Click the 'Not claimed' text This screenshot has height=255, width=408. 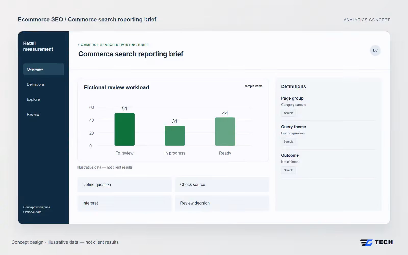290,162
